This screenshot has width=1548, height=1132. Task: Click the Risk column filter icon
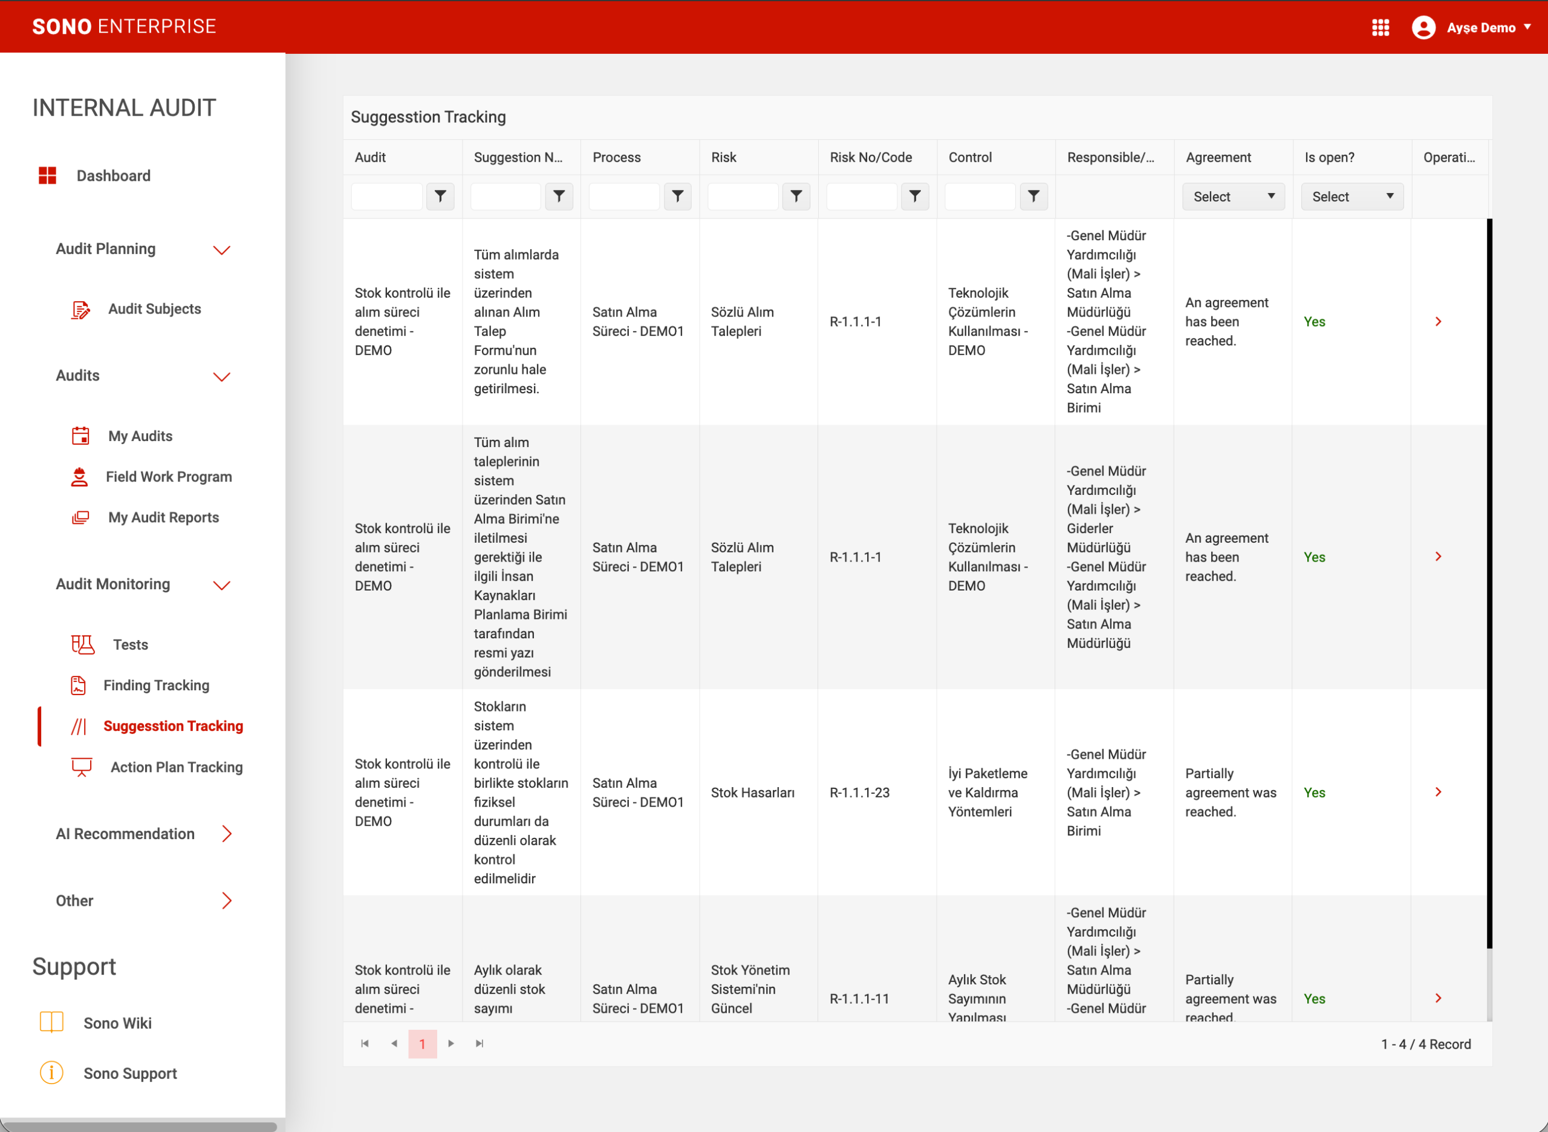pyautogui.click(x=796, y=197)
